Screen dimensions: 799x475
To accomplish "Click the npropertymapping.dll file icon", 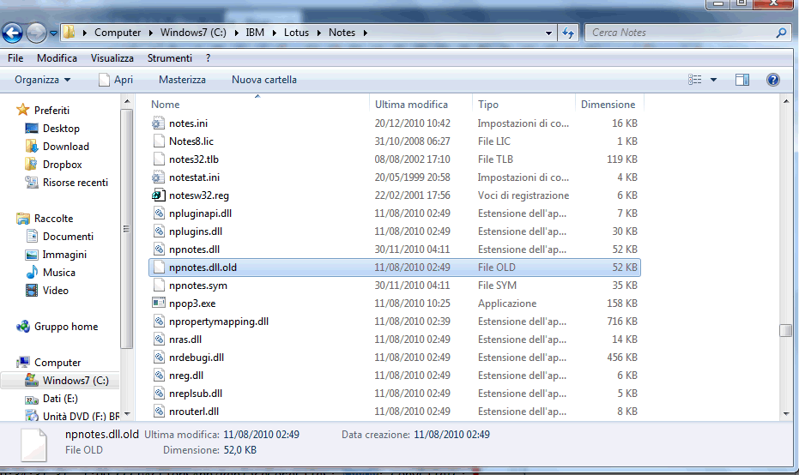I will (159, 322).
